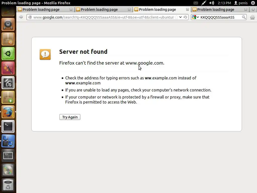Screen dimensions: 257x193
Task: Open the search engine selector dropdown
Action: 195,17
